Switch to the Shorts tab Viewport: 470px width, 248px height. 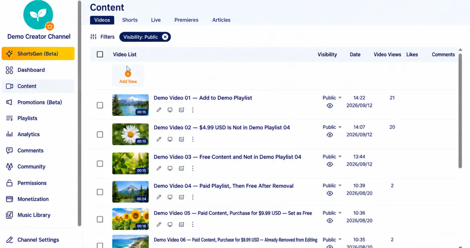[130, 20]
